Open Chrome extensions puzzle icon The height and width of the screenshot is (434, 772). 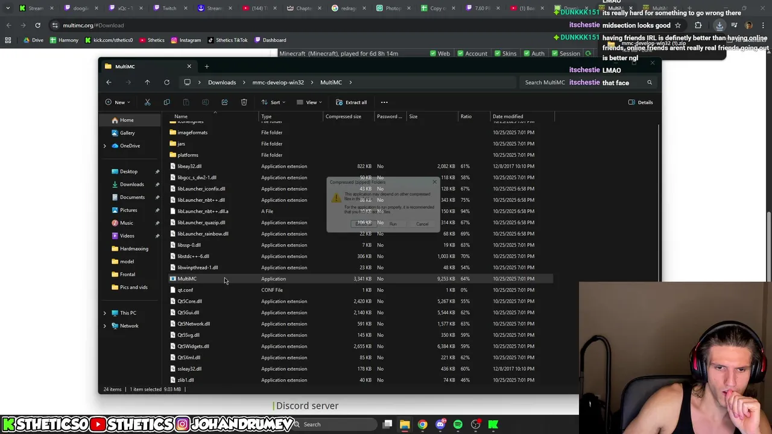(698, 25)
